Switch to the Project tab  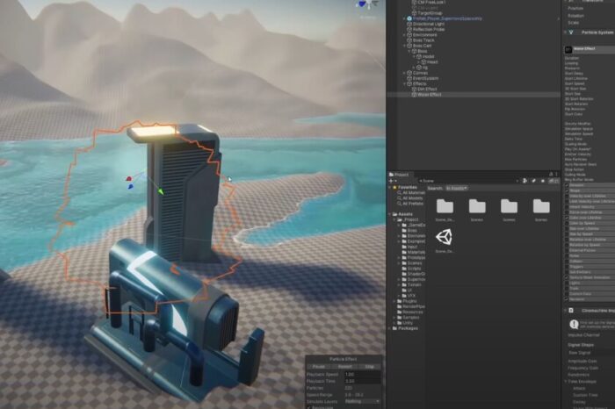[399, 175]
